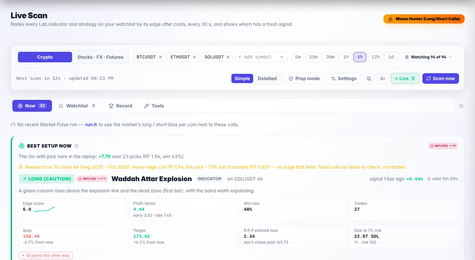Click the info icon beside the tabs row
This screenshot has height=260, width=475.
[x=461, y=106]
